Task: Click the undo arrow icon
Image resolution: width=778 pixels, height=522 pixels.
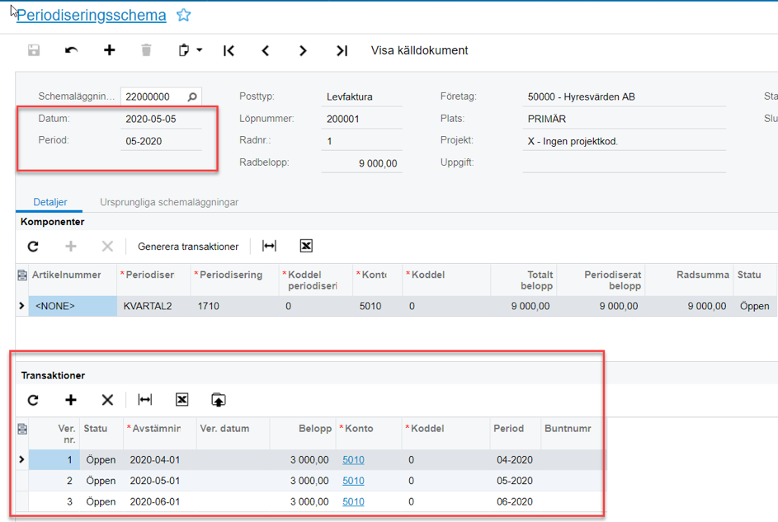Action: coord(72,50)
